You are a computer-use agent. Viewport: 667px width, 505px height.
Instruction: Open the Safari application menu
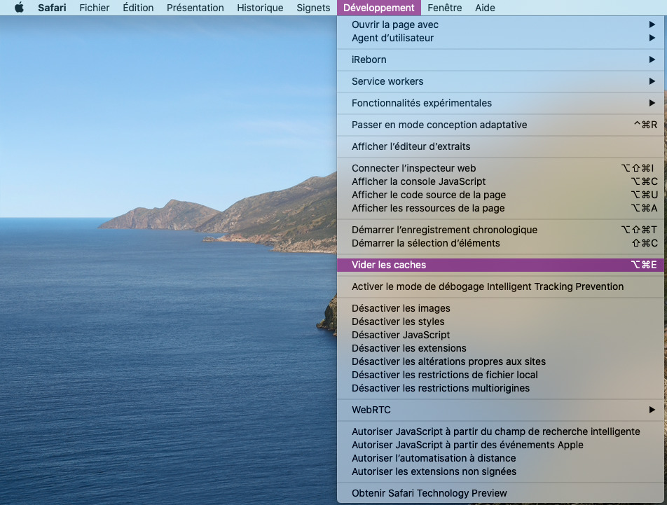tap(52, 8)
